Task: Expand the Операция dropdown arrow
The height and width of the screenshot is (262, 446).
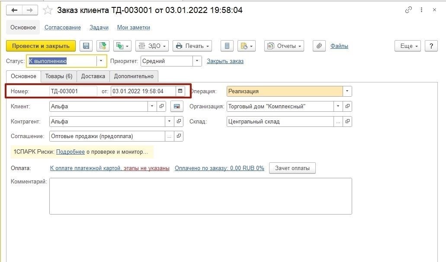Action: [x=347, y=91]
